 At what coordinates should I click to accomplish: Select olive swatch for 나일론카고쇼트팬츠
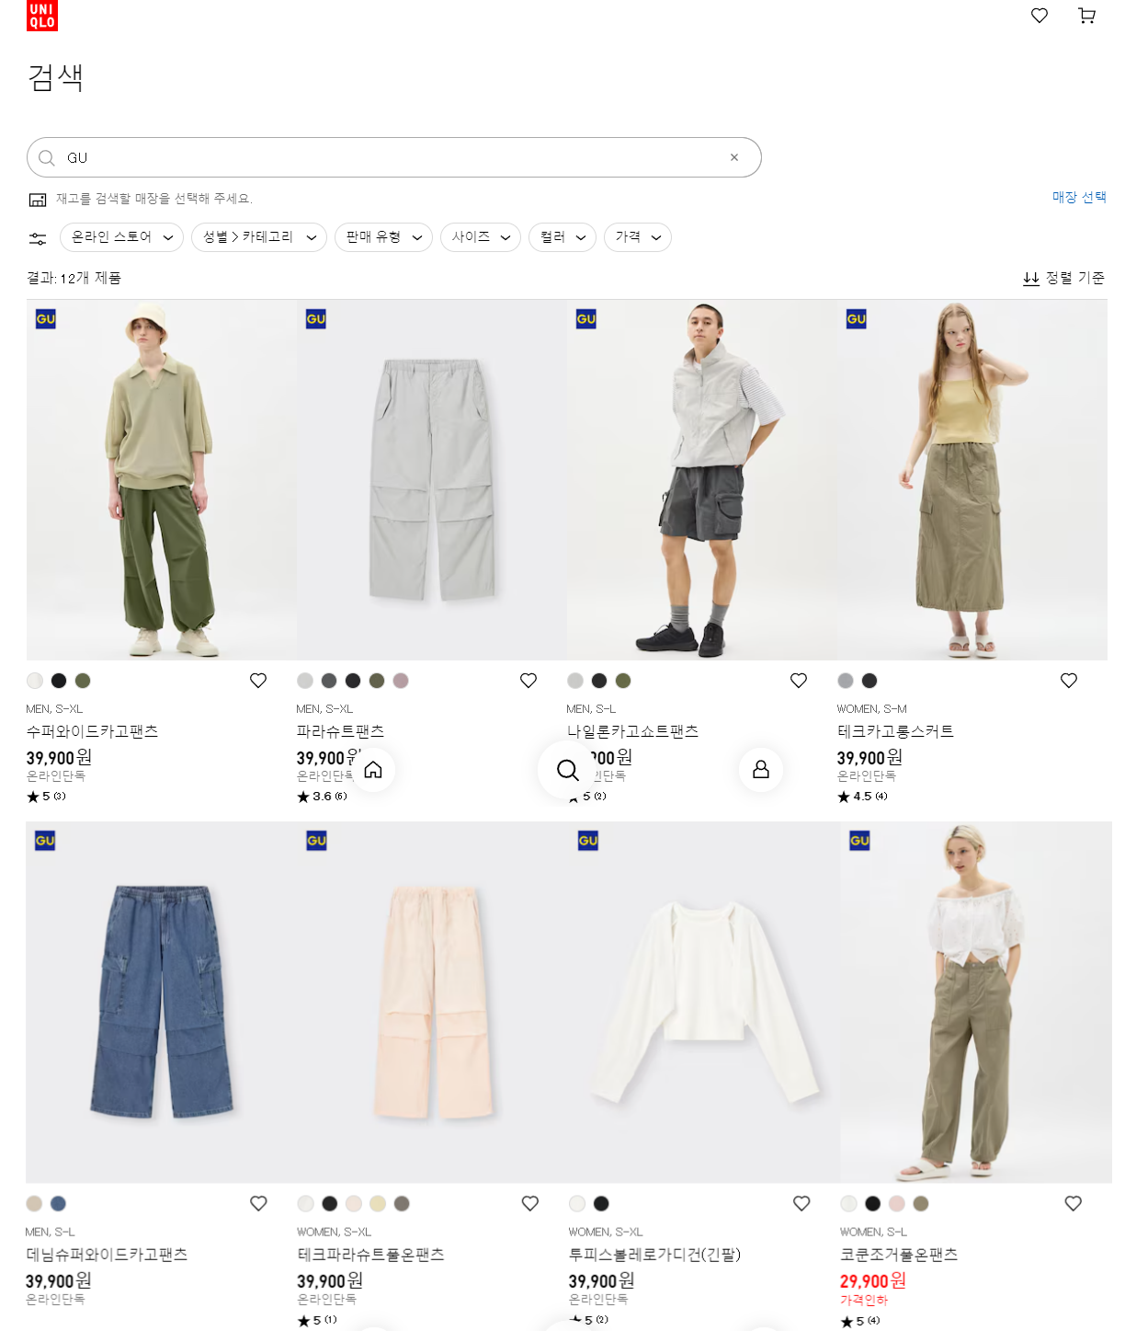coord(623,681)
